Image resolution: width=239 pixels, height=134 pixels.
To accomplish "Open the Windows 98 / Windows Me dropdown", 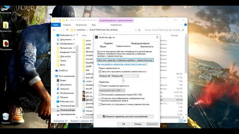I will 119,76.
